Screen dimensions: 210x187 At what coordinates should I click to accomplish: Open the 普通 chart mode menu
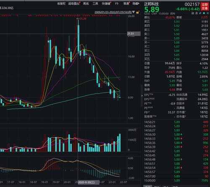pyautogui.click(x=126, y=3)
